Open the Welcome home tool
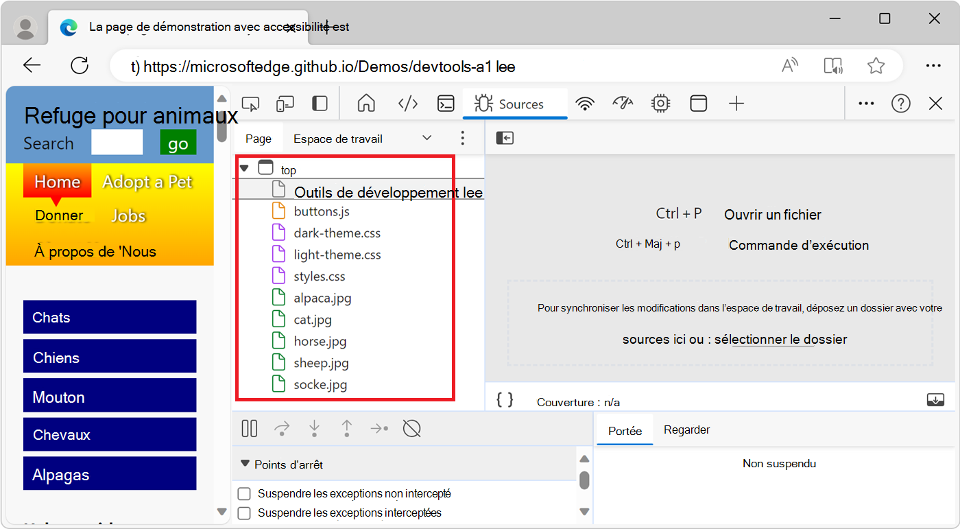Image resolution: width=960 pixels, height=529 pixels. 366,104
